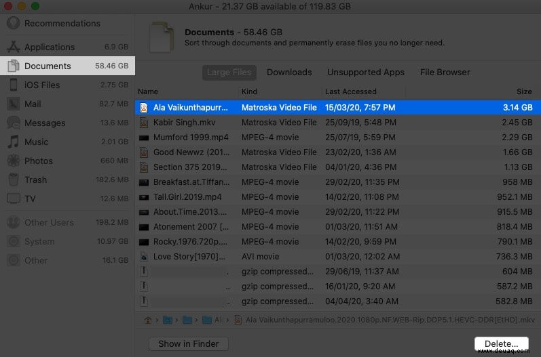The image size is (541, 357).
Task: Click the Messages bubble icon
Action: click(14, 123)
